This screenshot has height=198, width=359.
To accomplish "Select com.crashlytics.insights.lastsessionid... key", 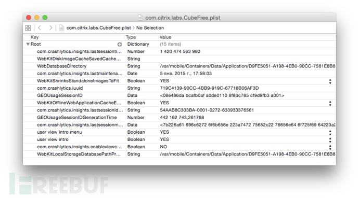I will [80, 110].
